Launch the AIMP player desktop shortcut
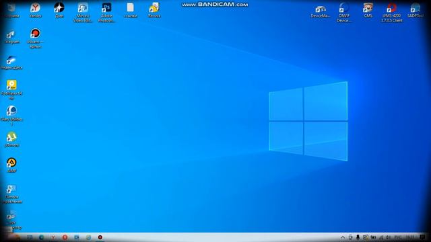431x242 pixels. pyautogui.click(x=11, y=165)
